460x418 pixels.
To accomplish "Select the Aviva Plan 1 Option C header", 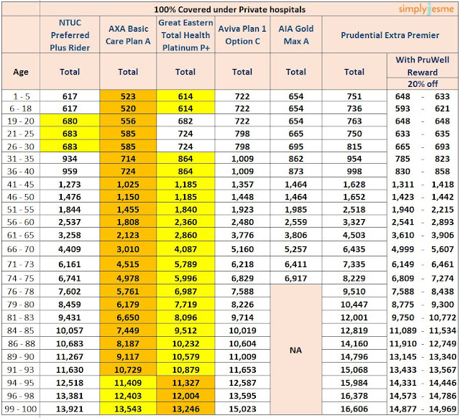I will click(242, 35).
